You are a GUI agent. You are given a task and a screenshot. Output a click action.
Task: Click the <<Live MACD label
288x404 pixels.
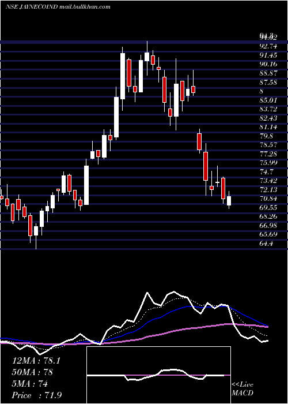[x=242, y=389]
